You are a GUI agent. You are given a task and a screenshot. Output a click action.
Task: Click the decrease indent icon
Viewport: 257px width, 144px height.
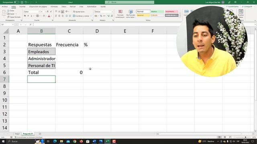pos(67,16)
